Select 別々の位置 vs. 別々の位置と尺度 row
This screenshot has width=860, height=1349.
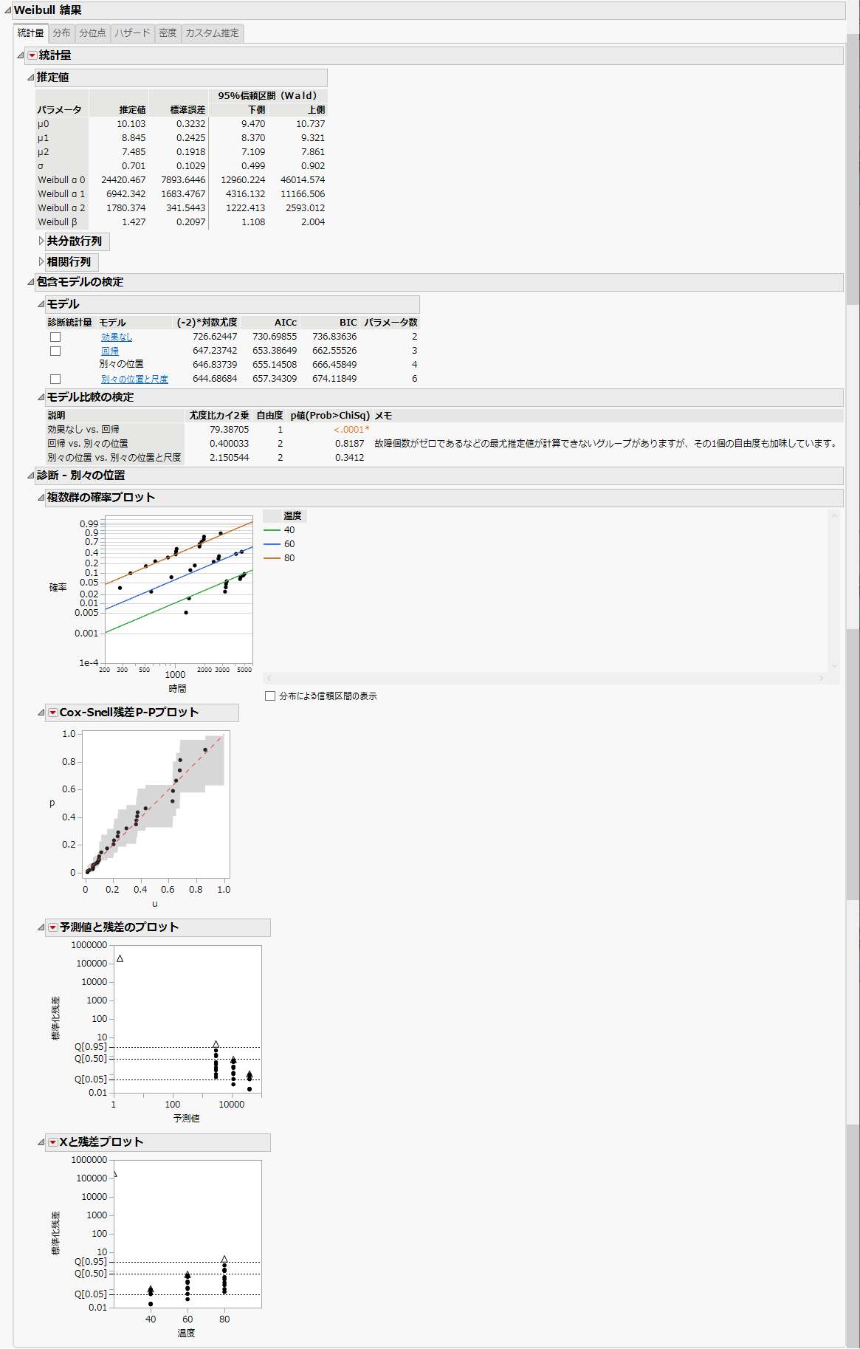click(x=114, y=458)
